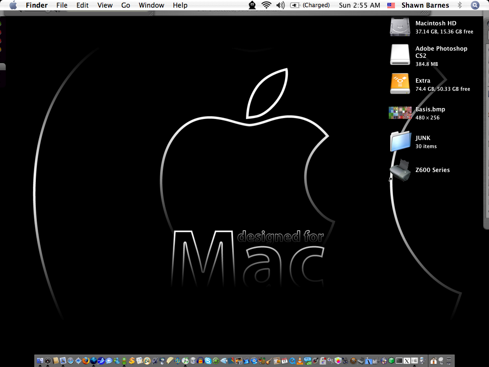
Task: Open the Shawn Barnes user menu
Action: tap(425, 5)
